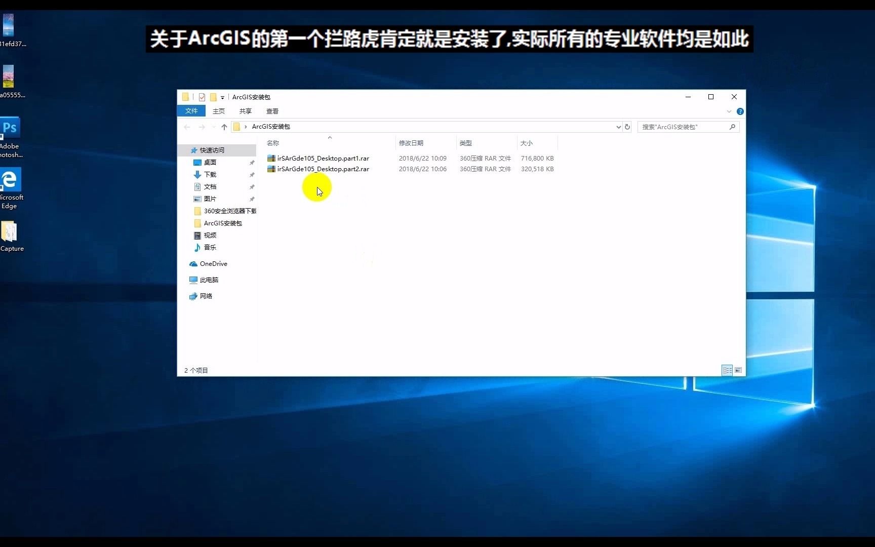Sort files by 名称 column

(x=273, y=143)
